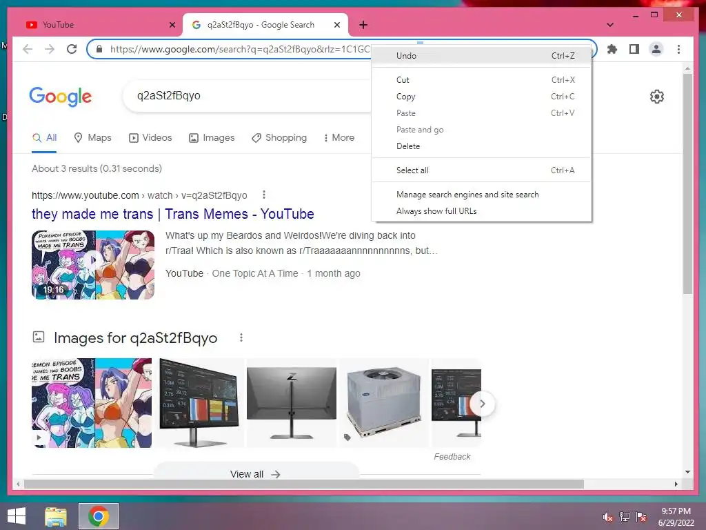Click the Images for q2aSt2fBqyo heading
This screenshot has width=706, height=530.
coord(136,338)
